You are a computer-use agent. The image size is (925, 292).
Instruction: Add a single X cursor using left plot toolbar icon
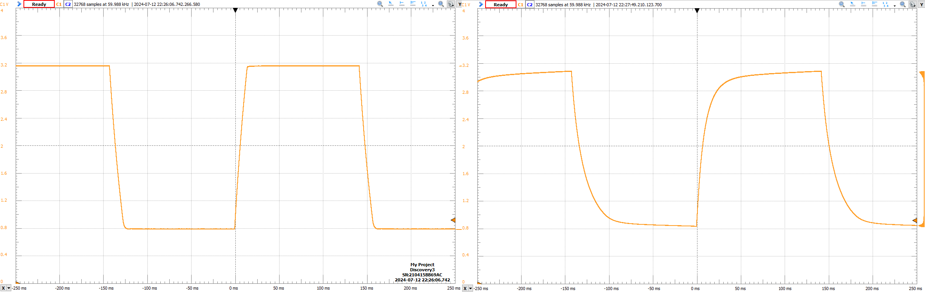(x=402, y=4)
